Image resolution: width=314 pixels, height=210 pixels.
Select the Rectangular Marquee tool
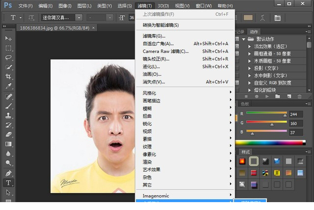click(8, 48)
